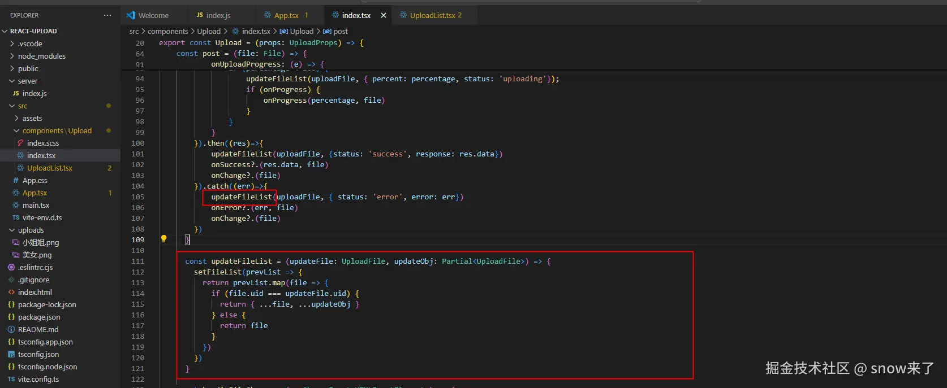Click sticky line 'onUploadProgress: (e) => {'
This screenshot has height=388, width=947.
[268, 64]
